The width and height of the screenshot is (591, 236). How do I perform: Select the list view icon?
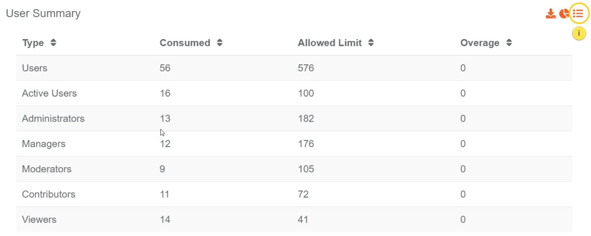click(578, 14)
